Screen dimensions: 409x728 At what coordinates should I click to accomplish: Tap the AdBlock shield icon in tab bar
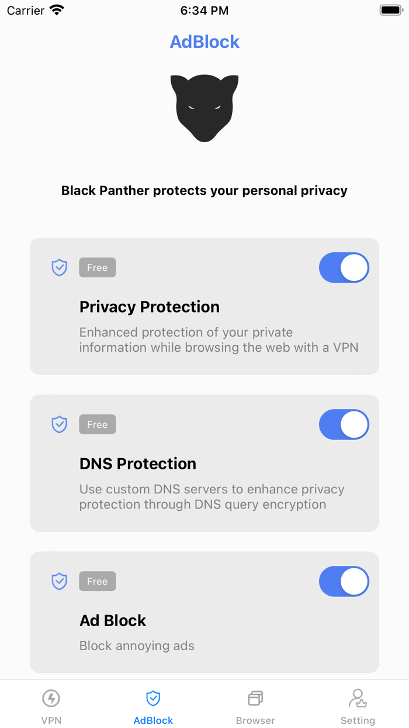[x=153, y=698]
